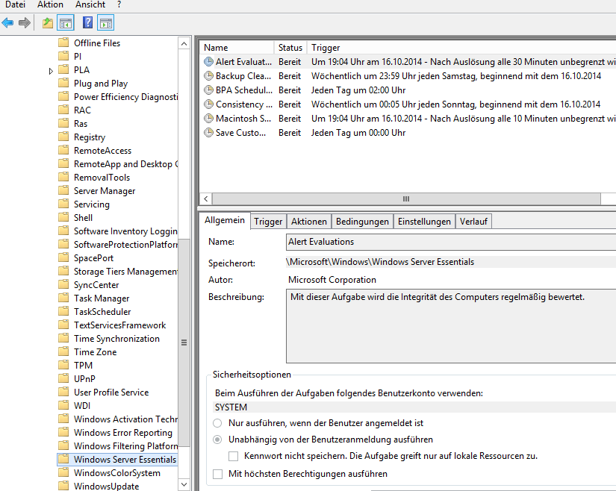The height and width of the screenshot is (491, 616).
Task: Select 'Nur ausführen, wenn der Benutzer angemeldet ist'
Action: coord(218,423)
